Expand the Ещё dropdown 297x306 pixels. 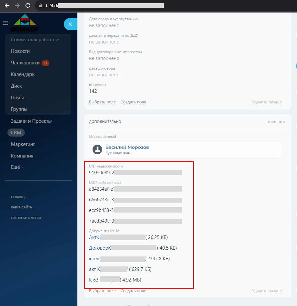17,167
